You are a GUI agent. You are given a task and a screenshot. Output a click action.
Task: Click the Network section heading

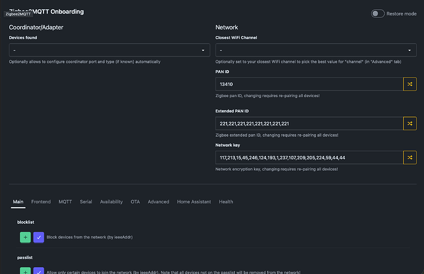[227, 27]
